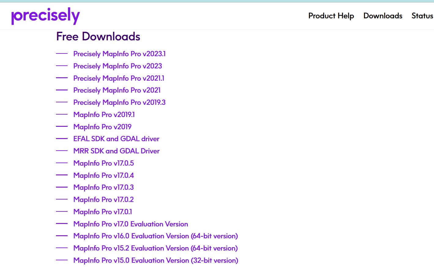This screenshot has width=434, height=271.
Task: Get MapInfo Pro v17.0.5
Action: pyautogui.click(x=104, y=163)
